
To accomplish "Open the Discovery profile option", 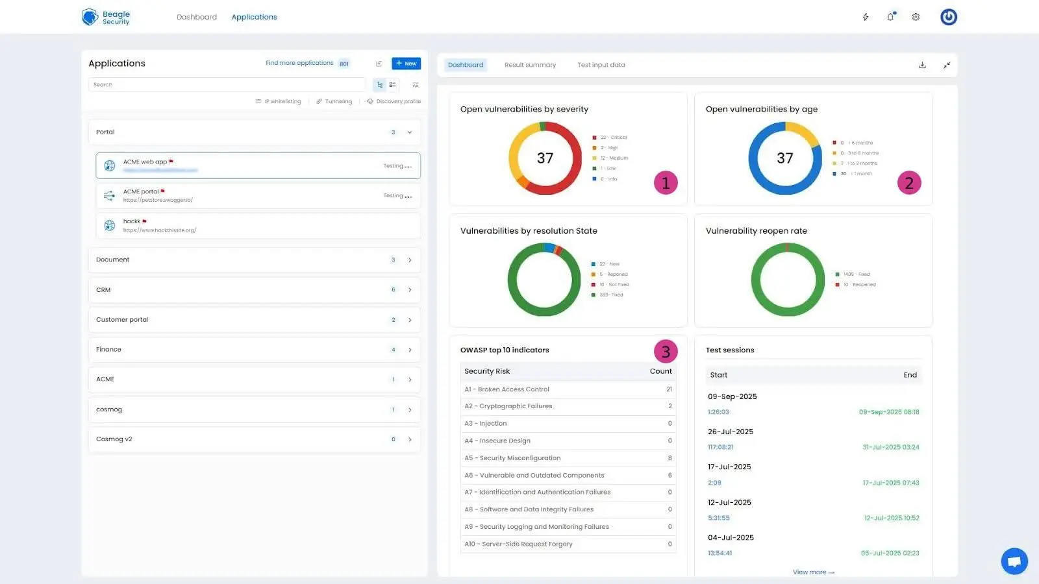I will (394, 101).
